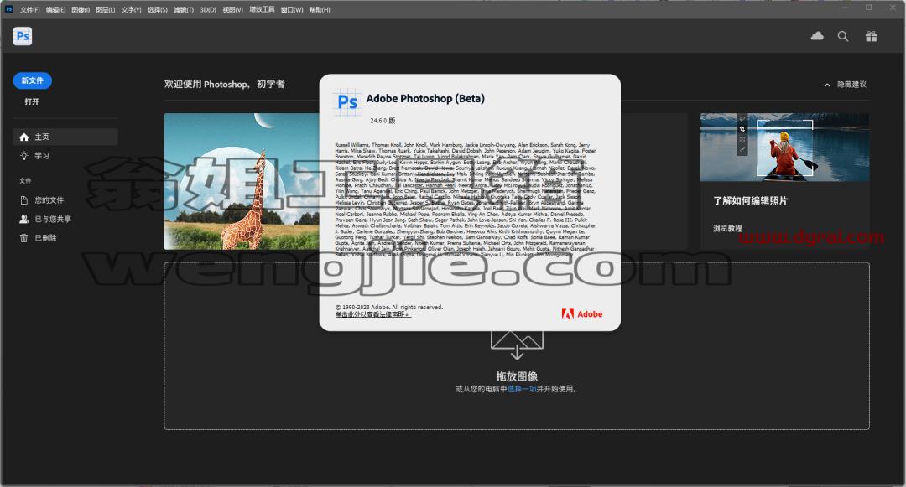Click the Shared with You people icon

tap(23, 220)
